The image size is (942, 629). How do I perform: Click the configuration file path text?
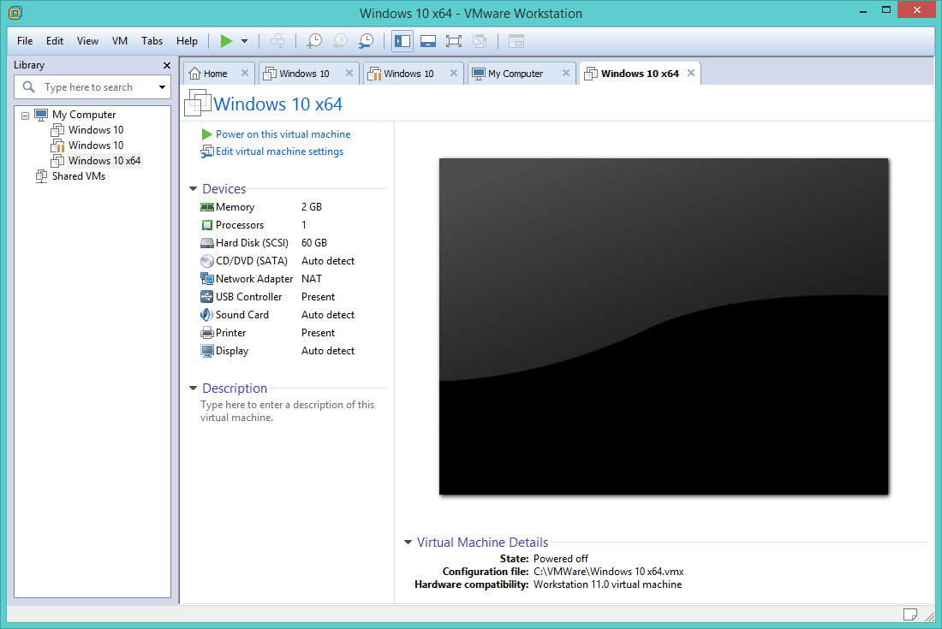pos(609,572)
